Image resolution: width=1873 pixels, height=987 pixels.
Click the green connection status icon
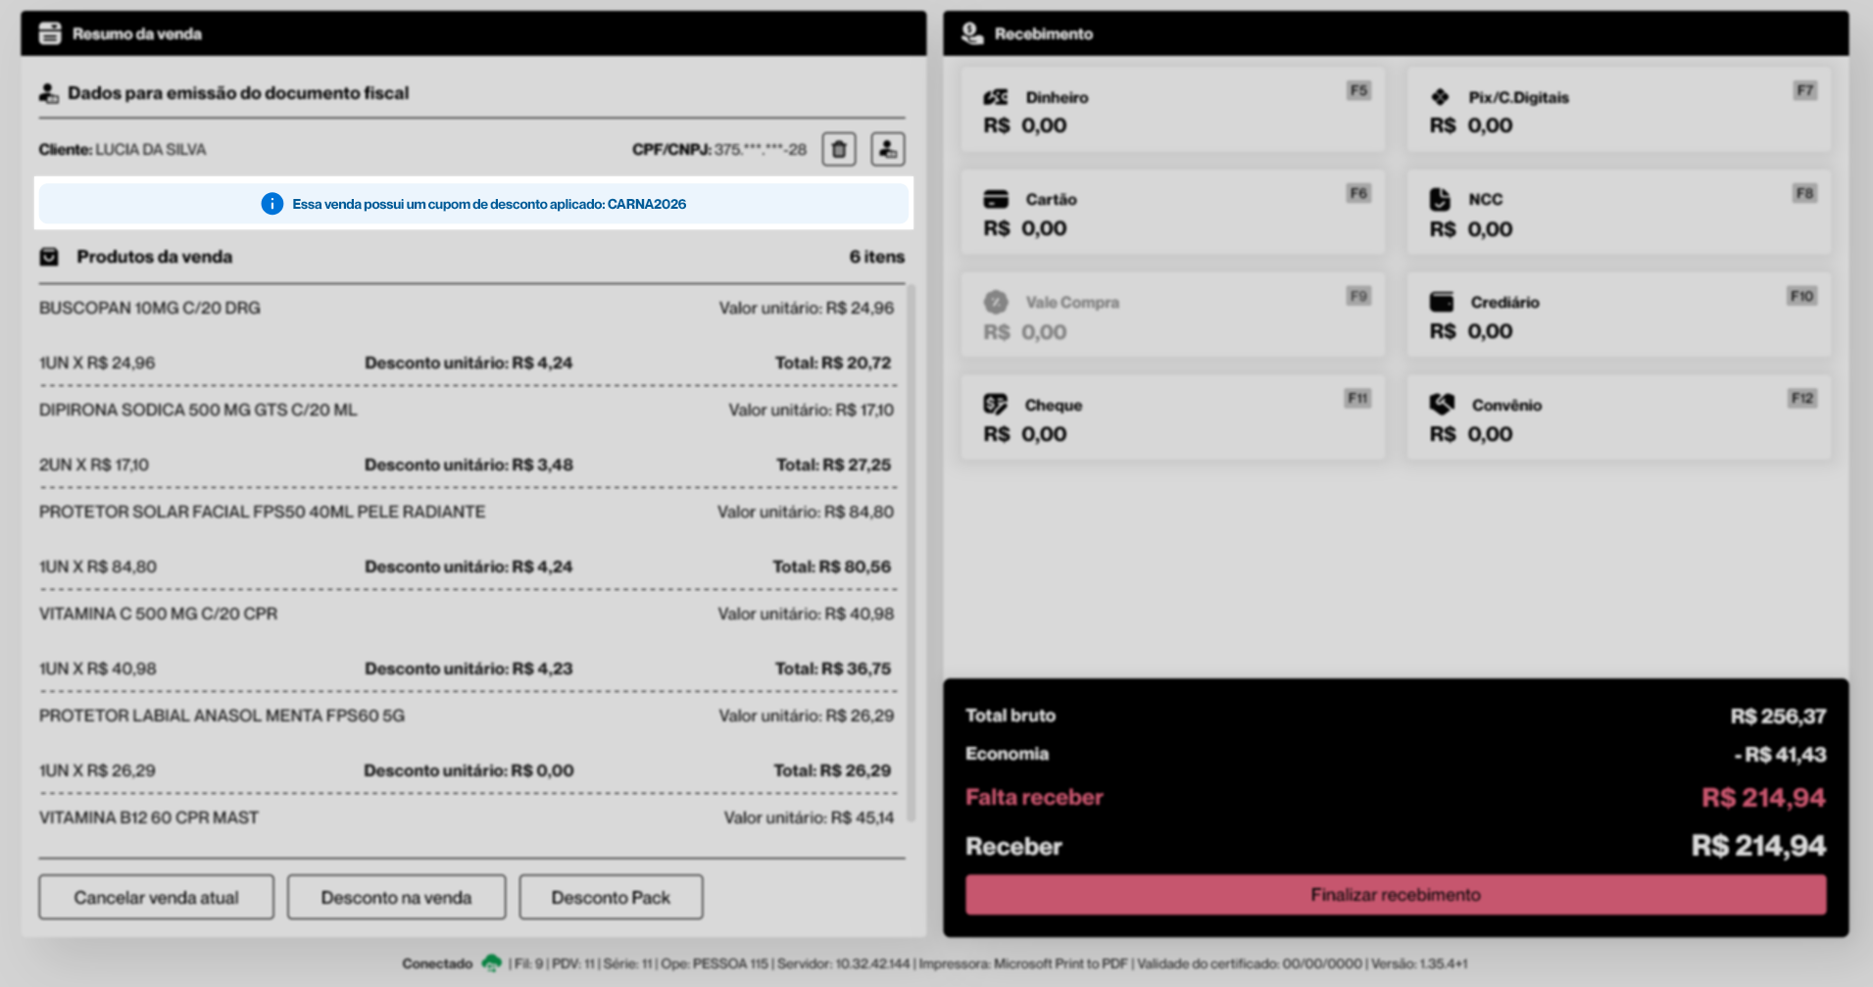[x=491, y=963]
